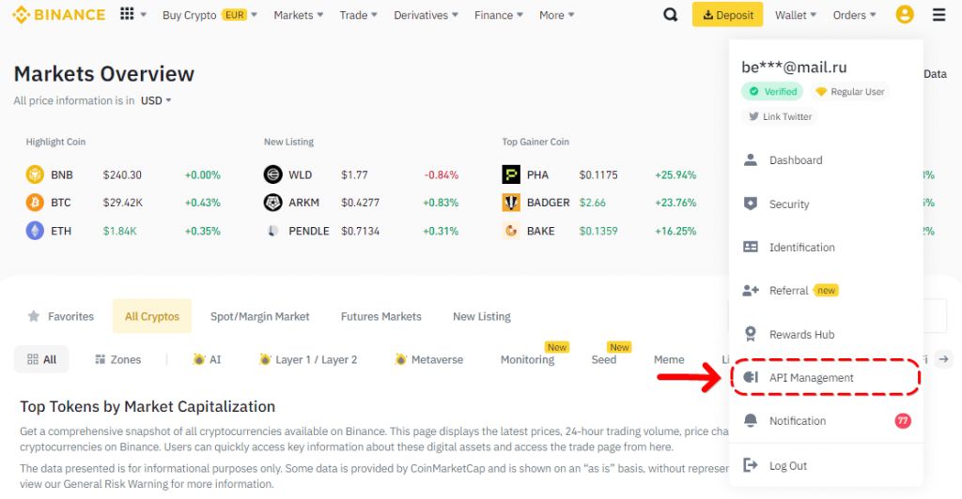Open Security in the profile menu
The width and height of the screenshot is (962, 499).
pos(788,204)
